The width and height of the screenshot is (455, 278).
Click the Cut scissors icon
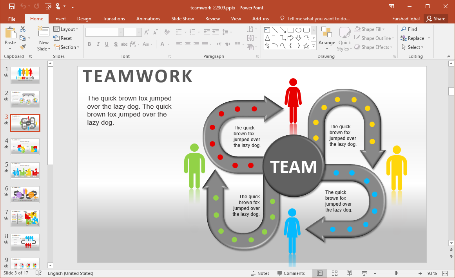coord(23,29)
